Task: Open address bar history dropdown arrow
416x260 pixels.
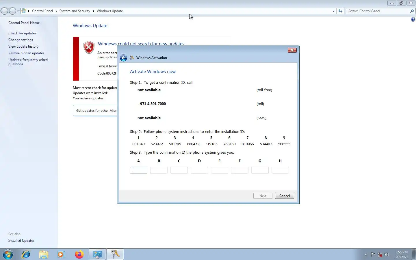Action: tap(334, 11)
